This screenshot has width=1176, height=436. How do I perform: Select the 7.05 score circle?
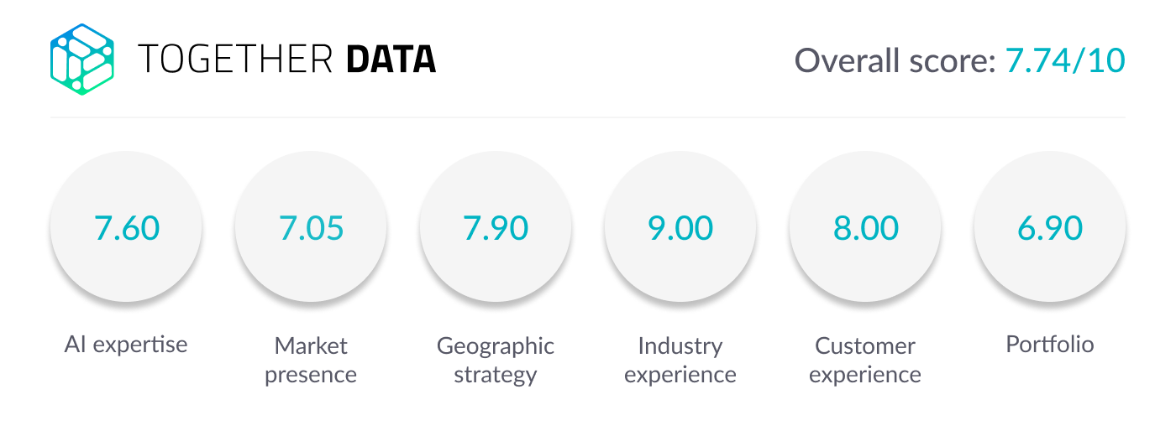[x=311, y=228]
